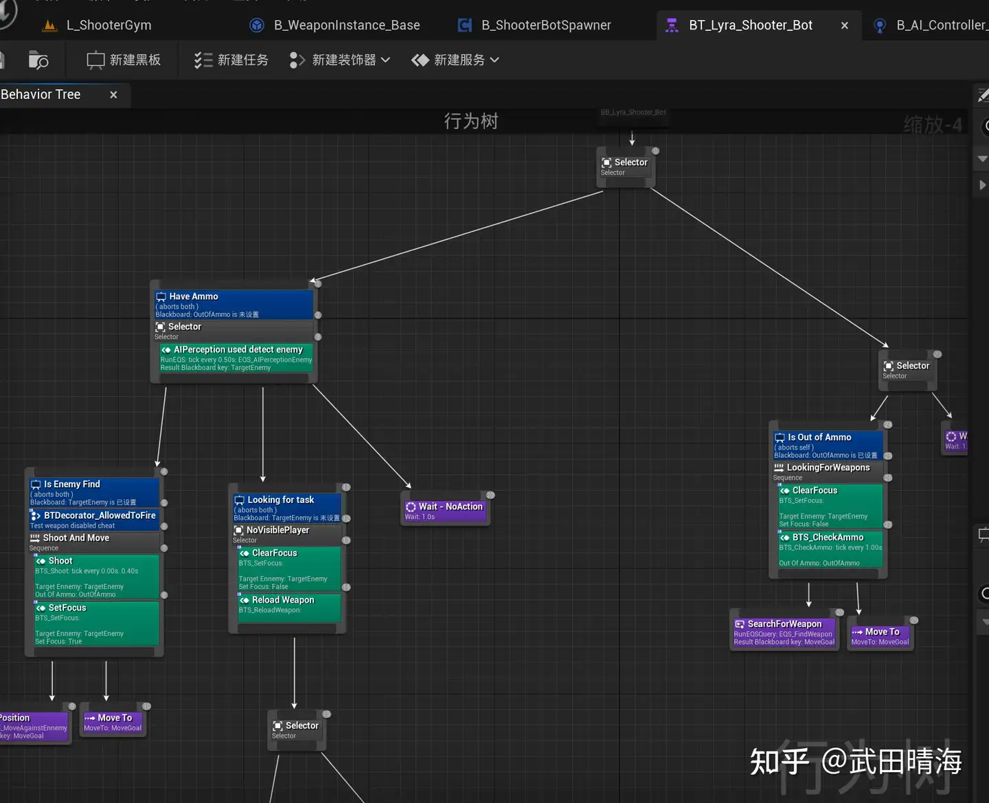The image size is (989, 803).
Task: Select the NoVisiblePlayer selector node
Action: [287, 535]
